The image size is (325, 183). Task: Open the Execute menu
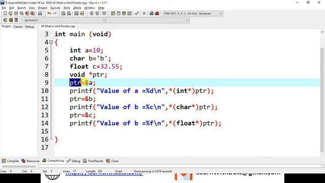(55, 8)
